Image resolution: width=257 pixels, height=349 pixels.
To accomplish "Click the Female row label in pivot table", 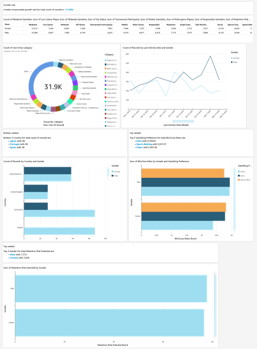I will [x=8, y=29].
